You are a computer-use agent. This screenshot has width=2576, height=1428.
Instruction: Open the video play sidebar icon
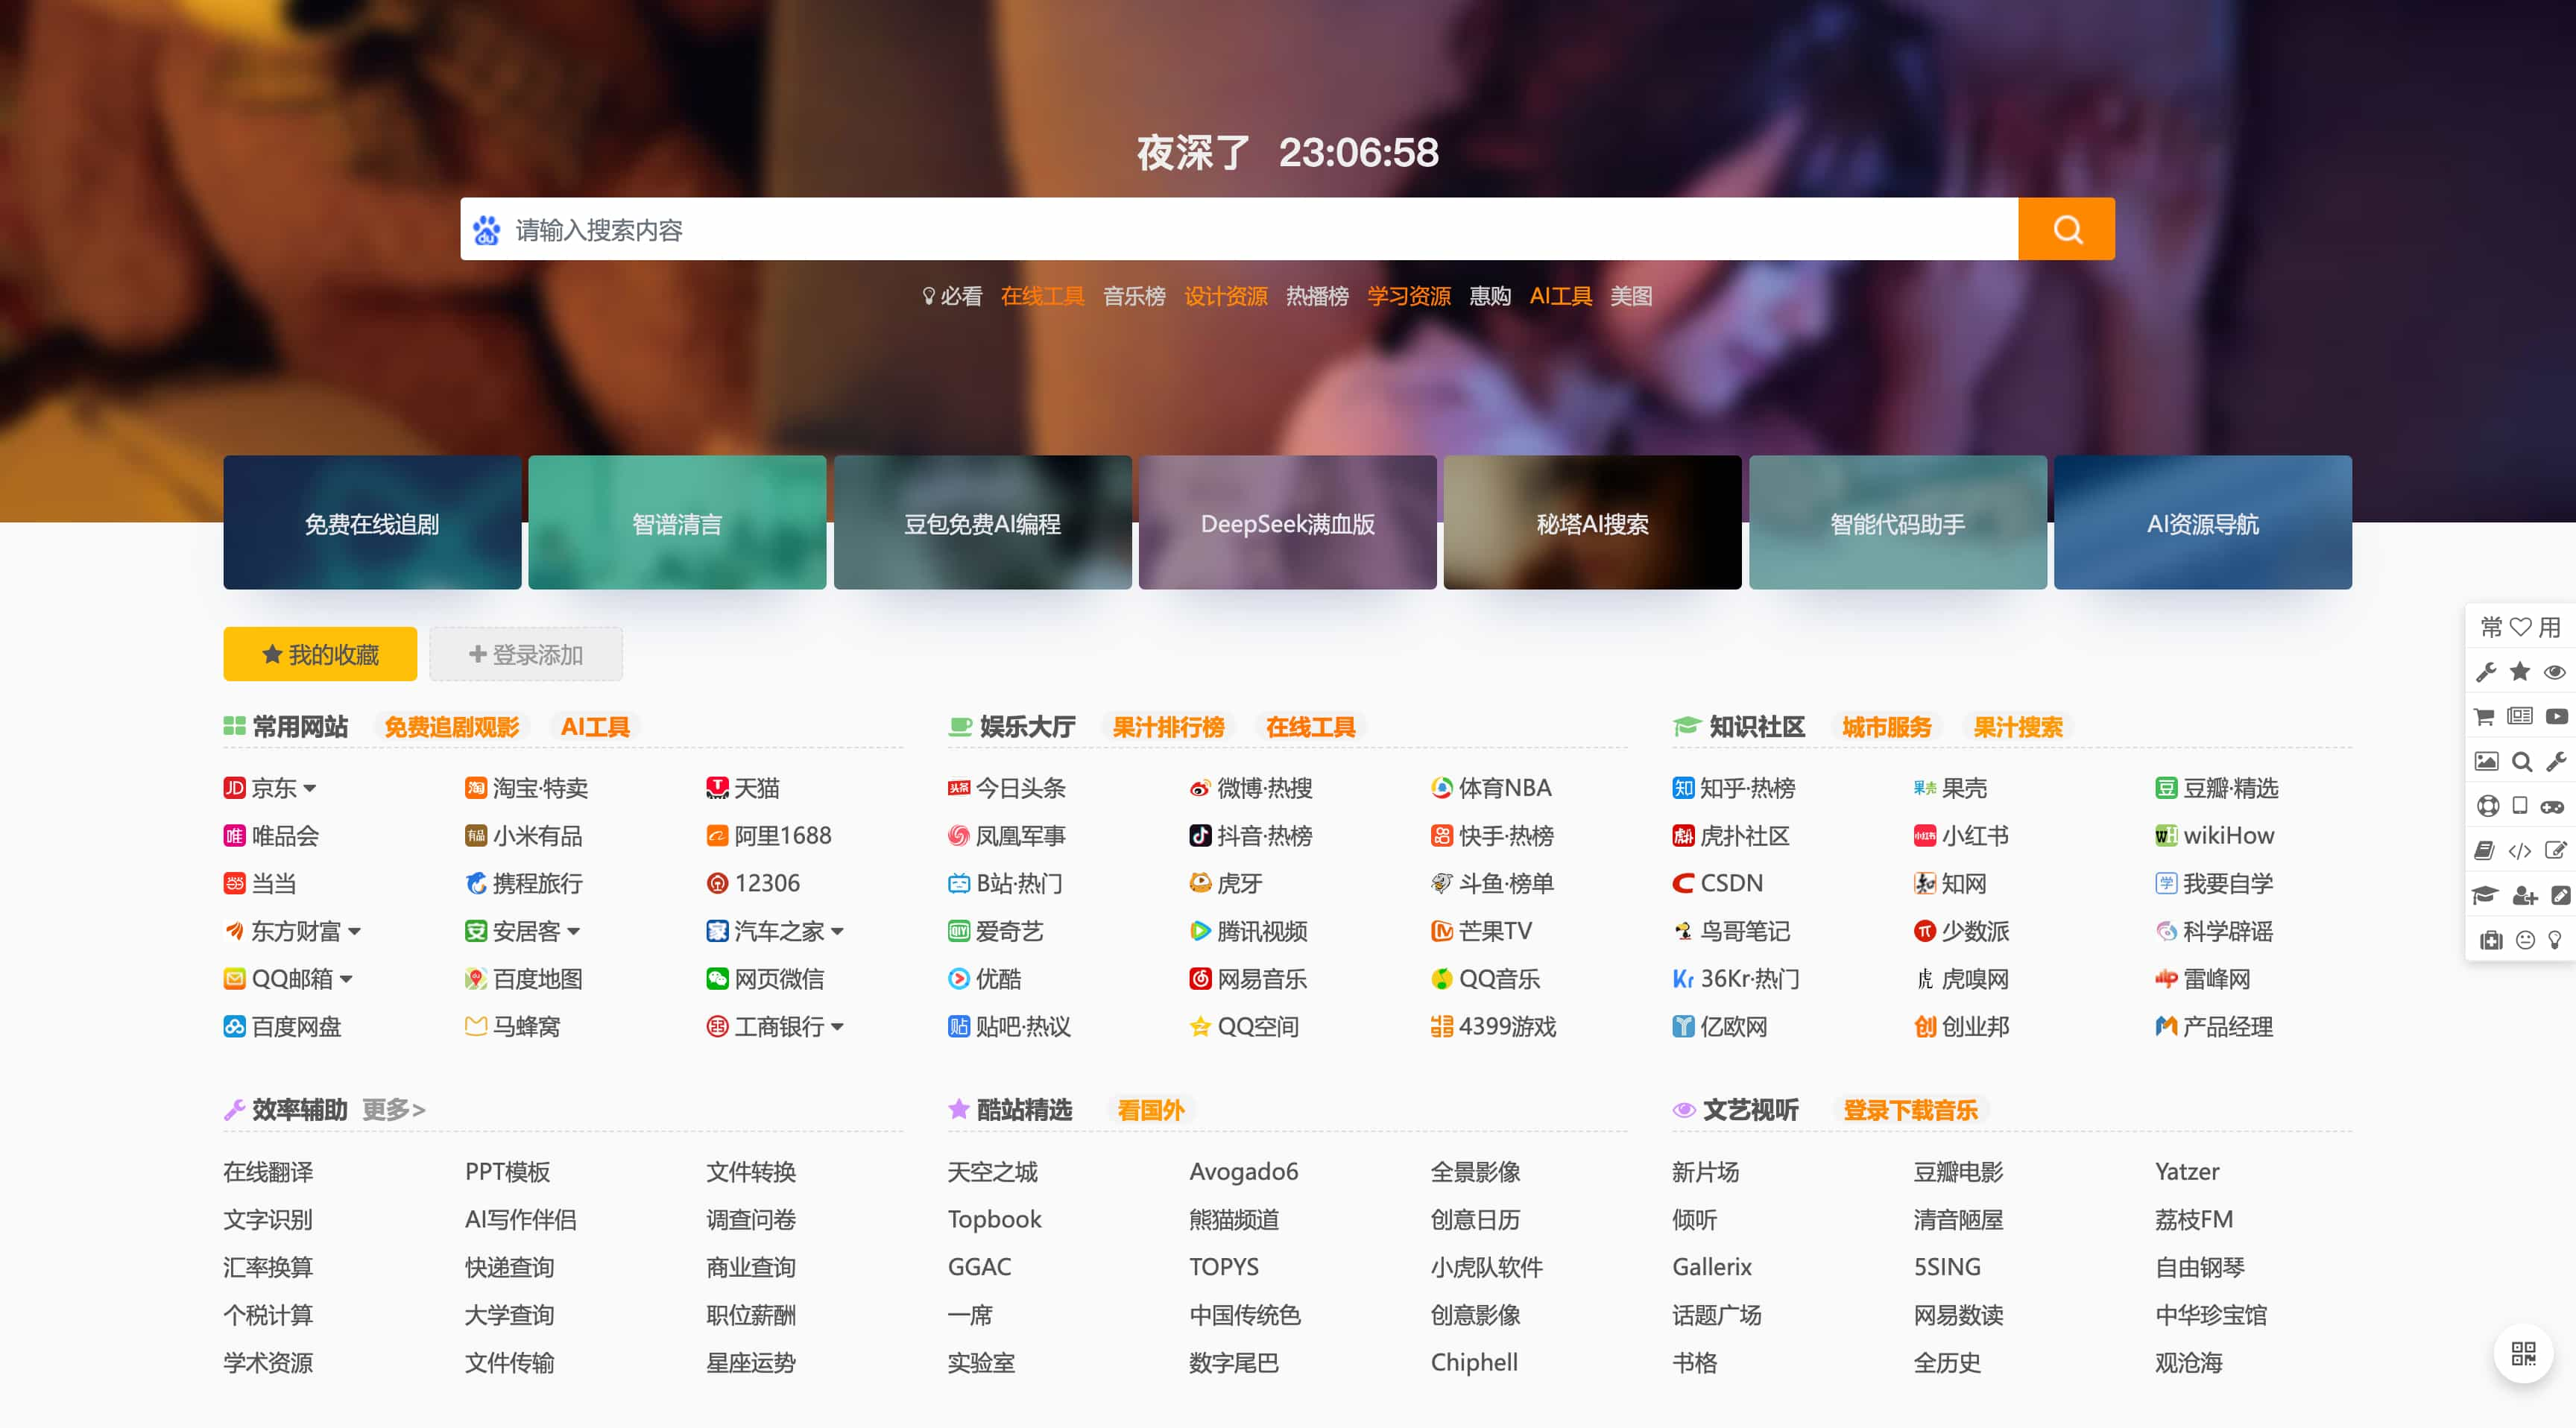(x=2556, y=716)
